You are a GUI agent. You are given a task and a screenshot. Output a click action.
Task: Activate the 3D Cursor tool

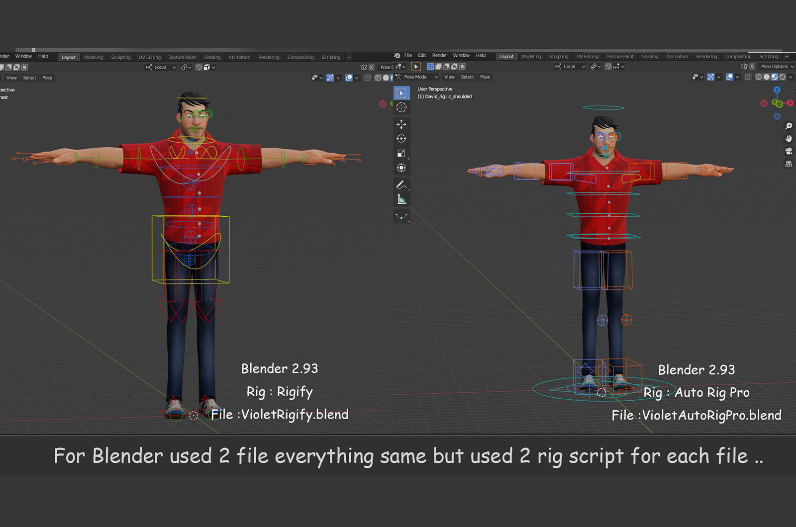pos(401,107)
